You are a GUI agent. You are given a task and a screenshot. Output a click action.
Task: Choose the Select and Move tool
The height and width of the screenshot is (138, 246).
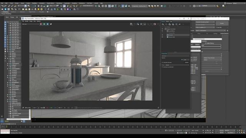(38, 6)
